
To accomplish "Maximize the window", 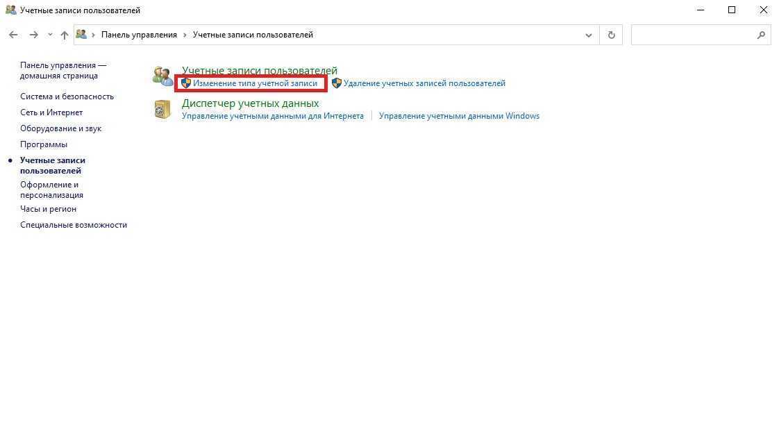I will click(732, 10).
